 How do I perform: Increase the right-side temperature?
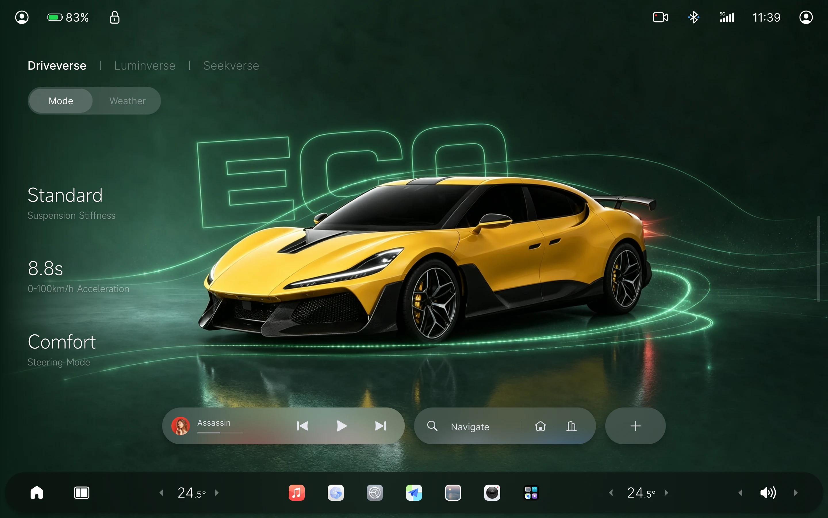(666, 493)
